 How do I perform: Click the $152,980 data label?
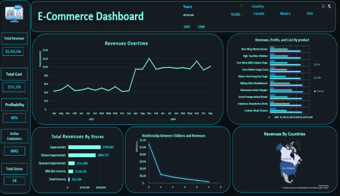pyautogui.click(x=82, y=164)
